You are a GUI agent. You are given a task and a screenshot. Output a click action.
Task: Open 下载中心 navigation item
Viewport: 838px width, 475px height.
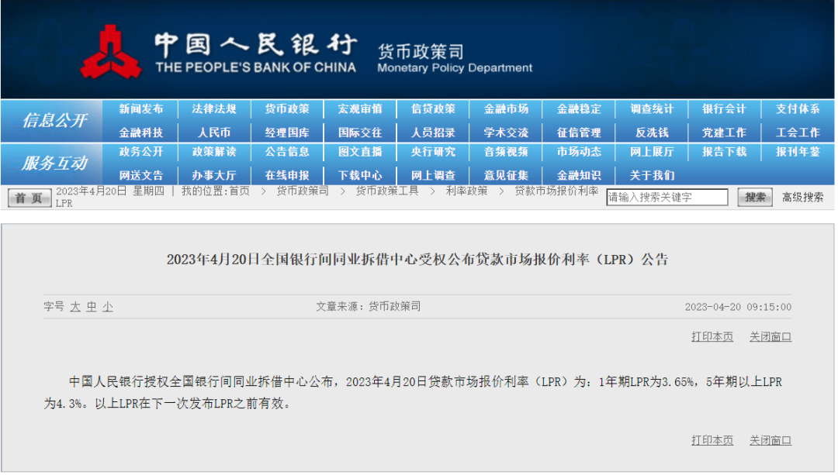pyautogui.click(x=360, y=175)
